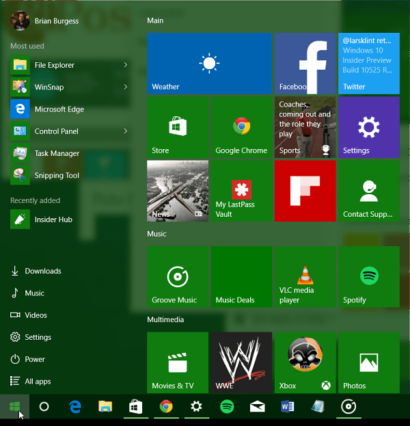Launch VLC media player tile
Image resolution: width=410 pixels, height=426 pixels.
[305, 277]
